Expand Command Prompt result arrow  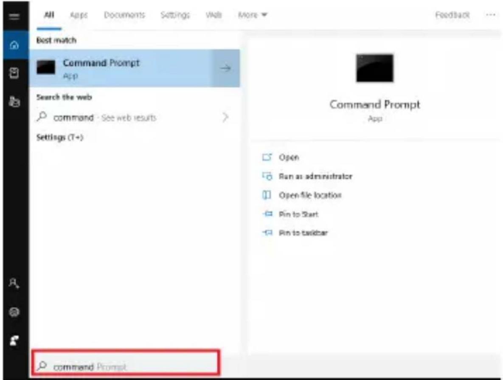pyautogui.click(x=225, y=68)
